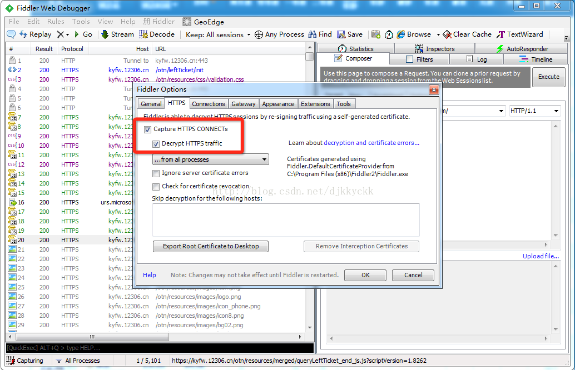
Task: Open the Tools menu
Action: click(x=81, y=22)
